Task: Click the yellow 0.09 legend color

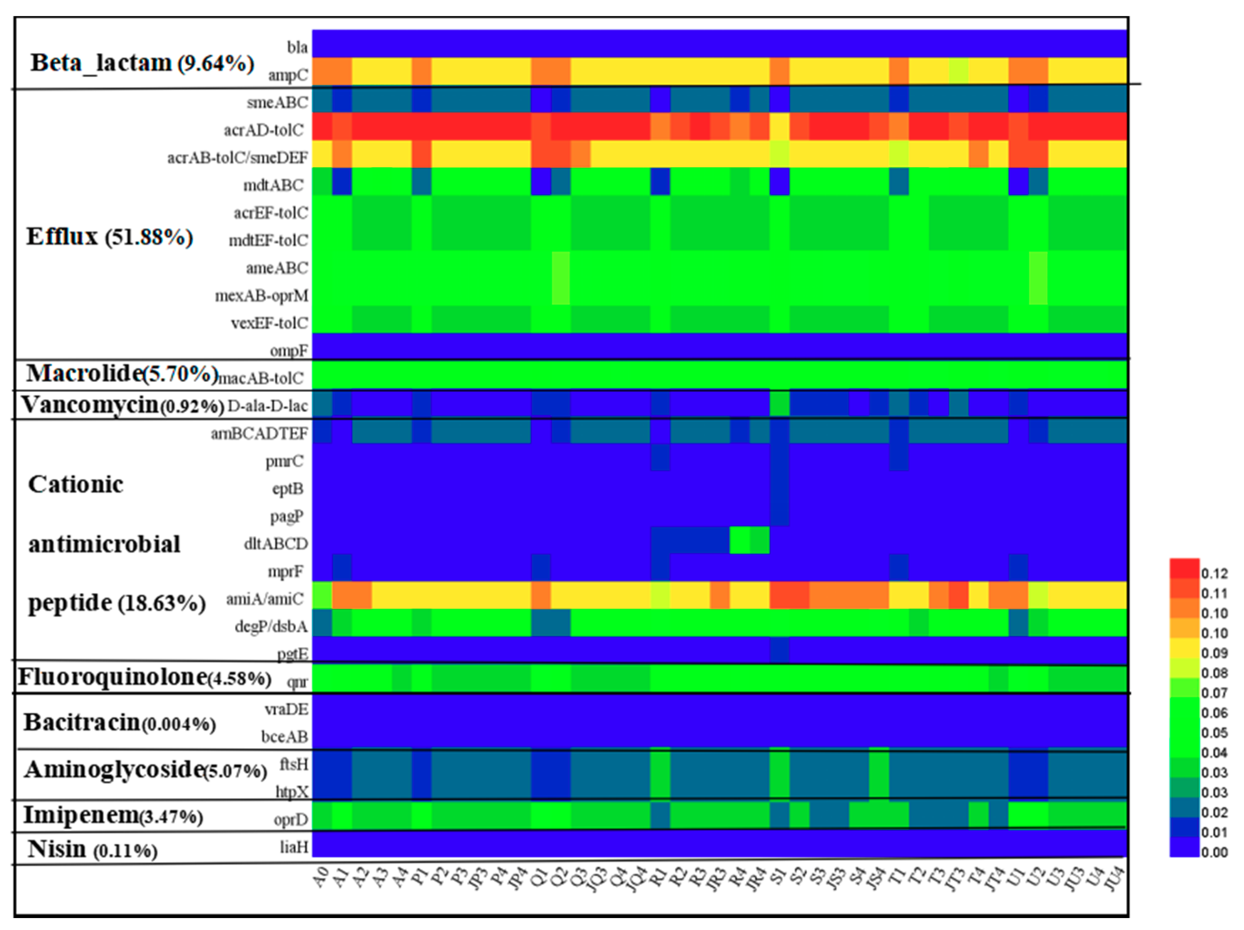Action: 1184,648
